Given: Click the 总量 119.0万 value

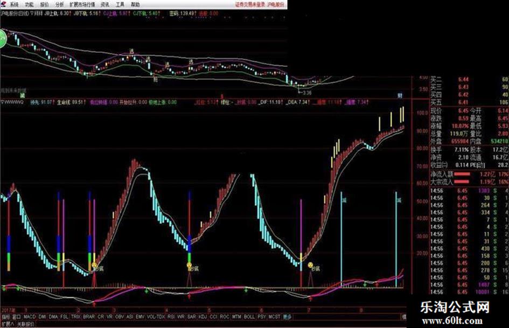Looking at the screenshot, I should click(x=460, y=133).
